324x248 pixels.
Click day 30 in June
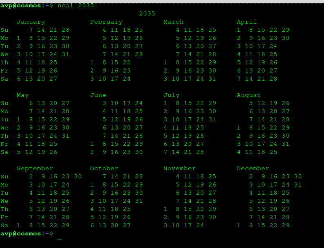pos(139,152)
